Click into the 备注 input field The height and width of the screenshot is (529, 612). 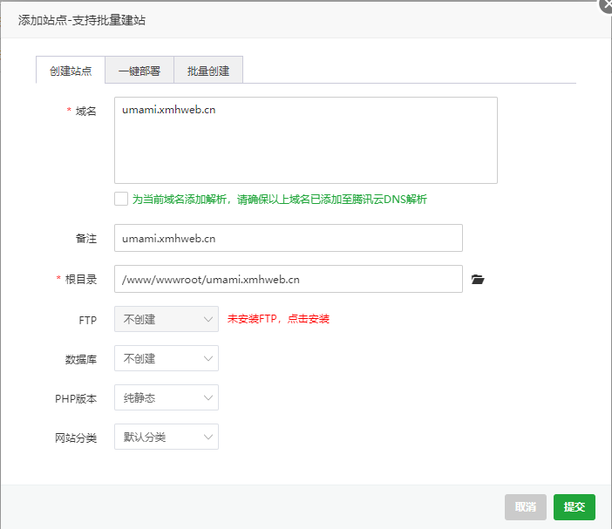coord(289,238)
